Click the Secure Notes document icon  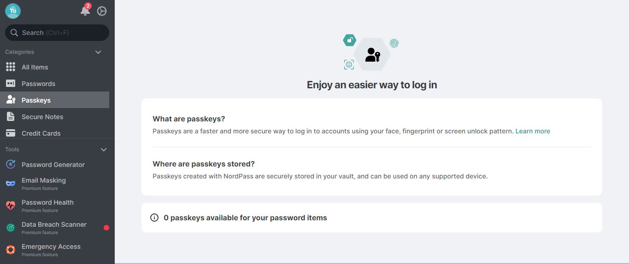click(x=11, y=117)
